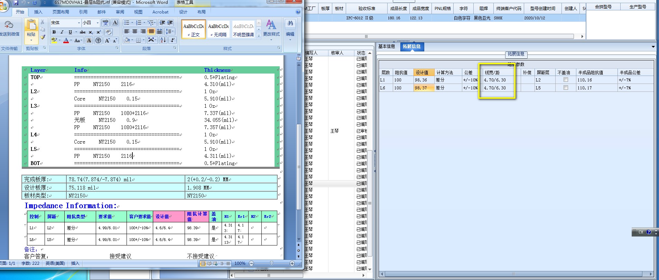Open the 审阅 ribbon tab

pos(120,12)
